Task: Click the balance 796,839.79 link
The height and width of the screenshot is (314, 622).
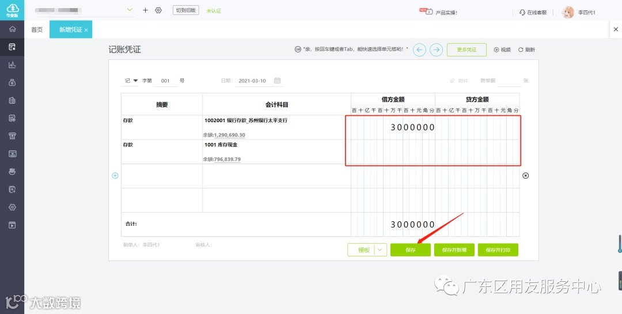Action: coord(227,159)
